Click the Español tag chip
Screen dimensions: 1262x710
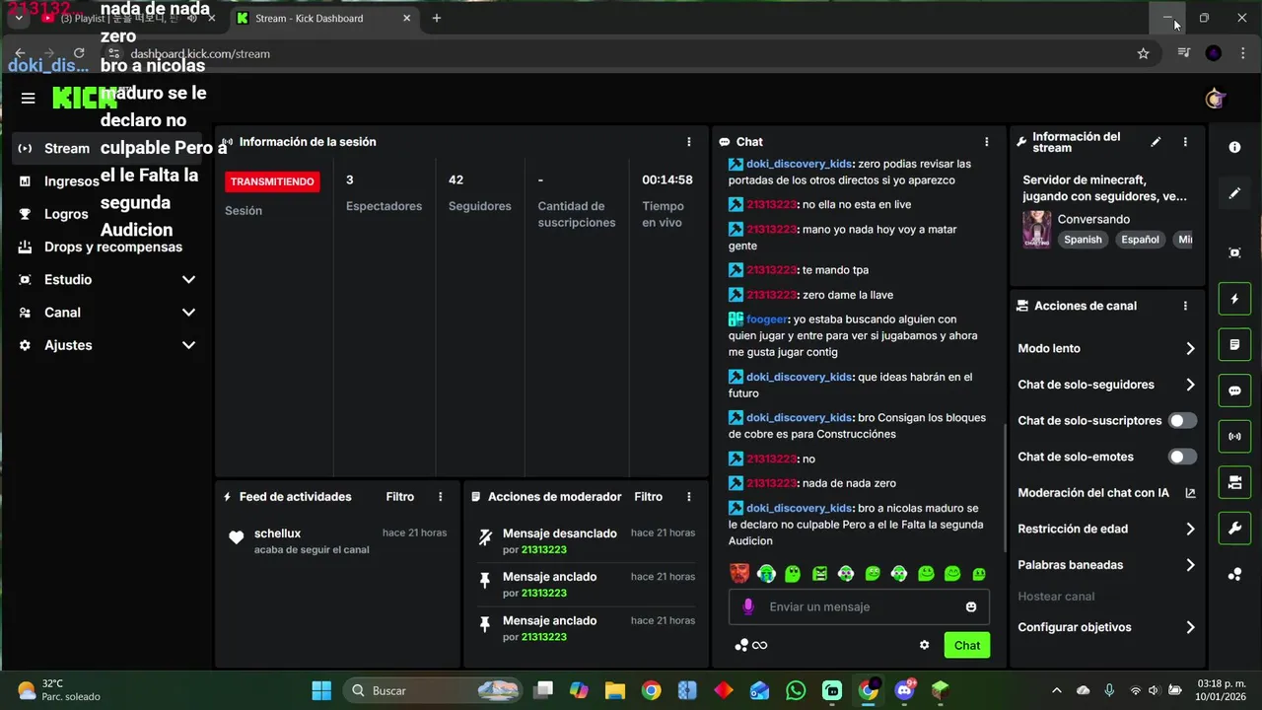1140,240
